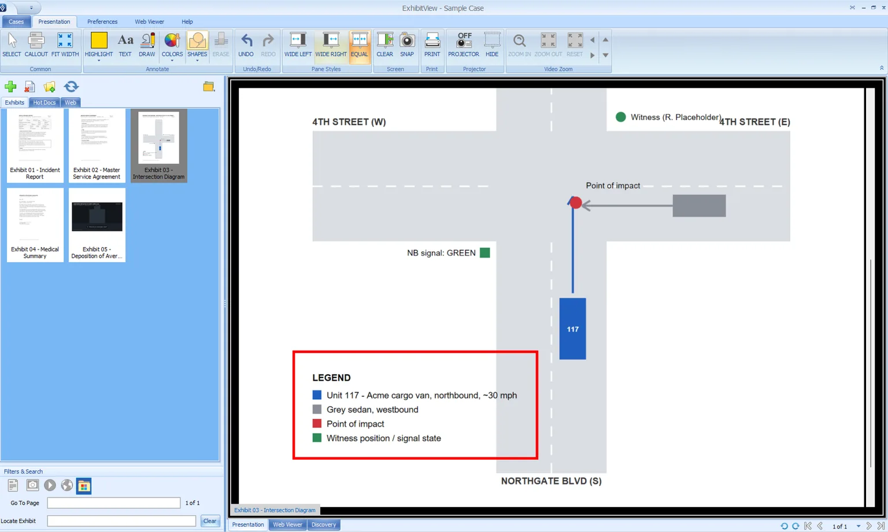Pan video right arrow
The image size is (888, 532).
coord(592,55)
